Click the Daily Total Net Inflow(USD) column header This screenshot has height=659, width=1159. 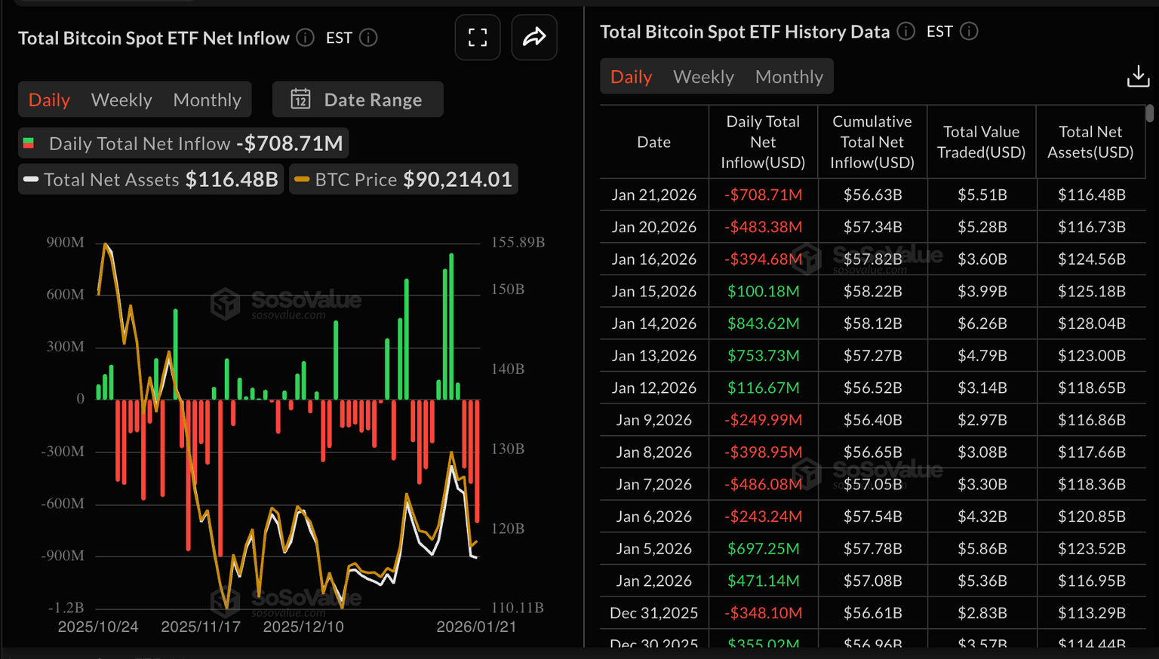763,142
